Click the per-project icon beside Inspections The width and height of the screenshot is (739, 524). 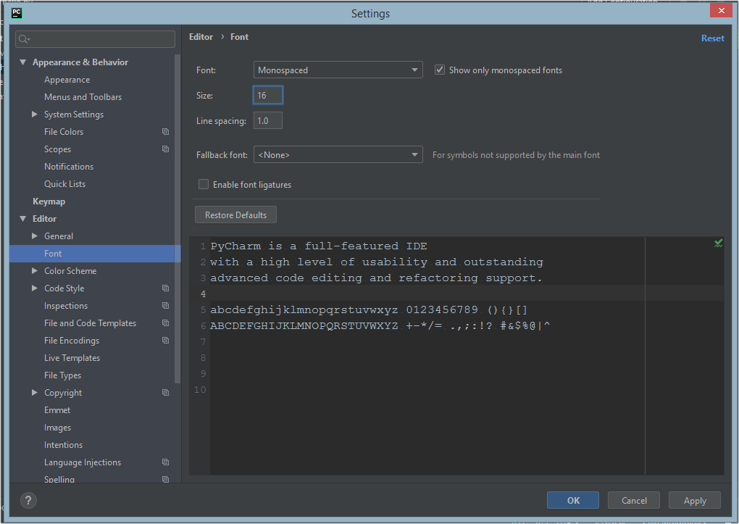coord(165,305)
